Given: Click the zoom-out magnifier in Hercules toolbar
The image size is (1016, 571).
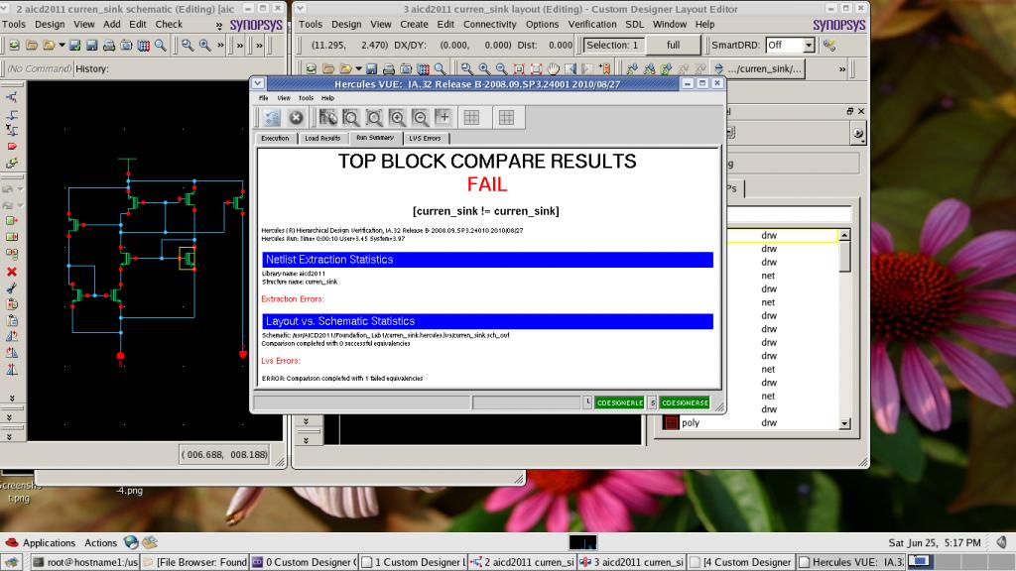Looking at the screenshot, I should [421, 117].
